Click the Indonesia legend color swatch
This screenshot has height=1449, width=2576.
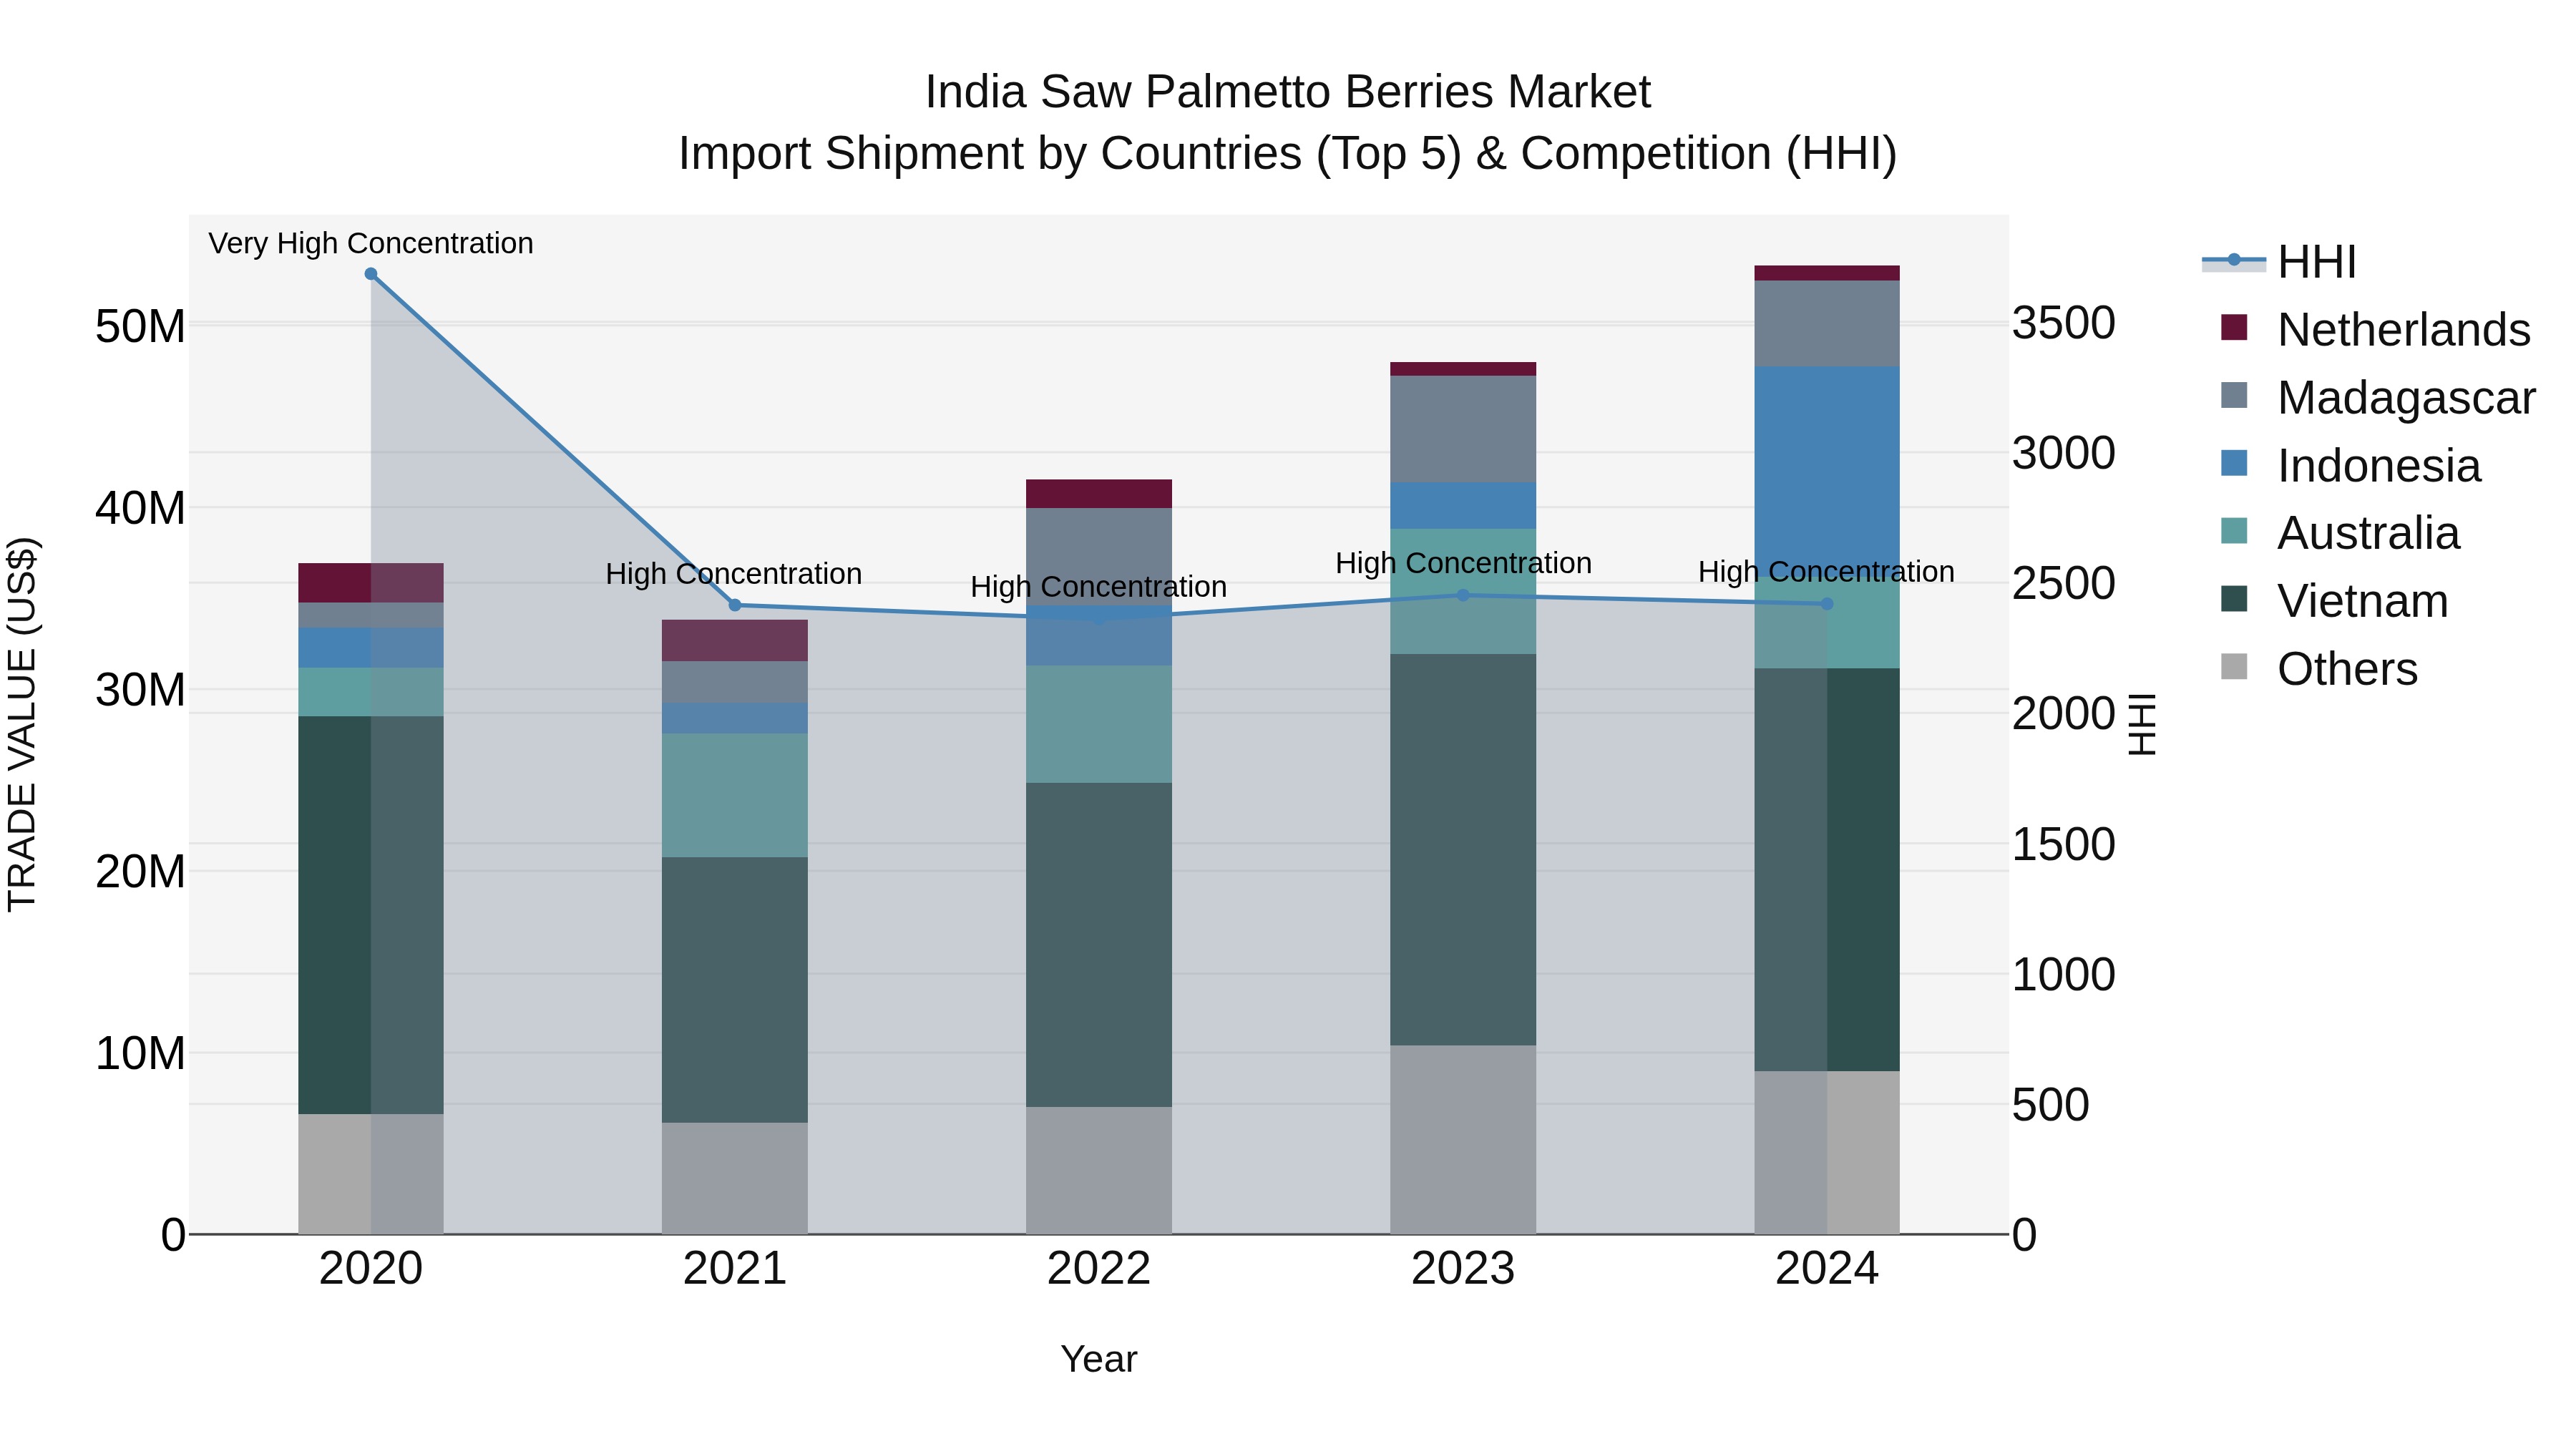point(2233,463)
